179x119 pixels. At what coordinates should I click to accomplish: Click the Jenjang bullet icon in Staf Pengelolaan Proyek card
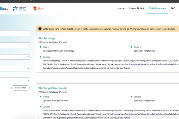(x=131, y=97)
